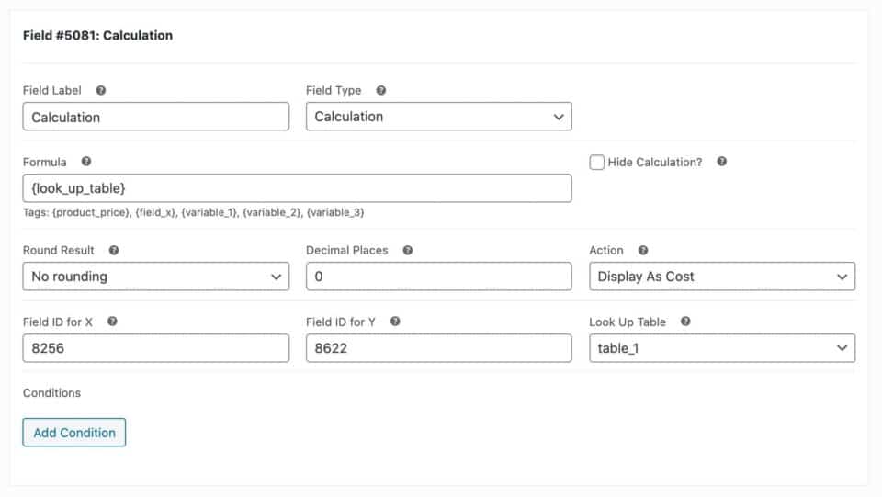The height and width of the screenshot is (497, 882).
Task: Open help tooltip next to Field ID for Y
Action: pos(395,321)
